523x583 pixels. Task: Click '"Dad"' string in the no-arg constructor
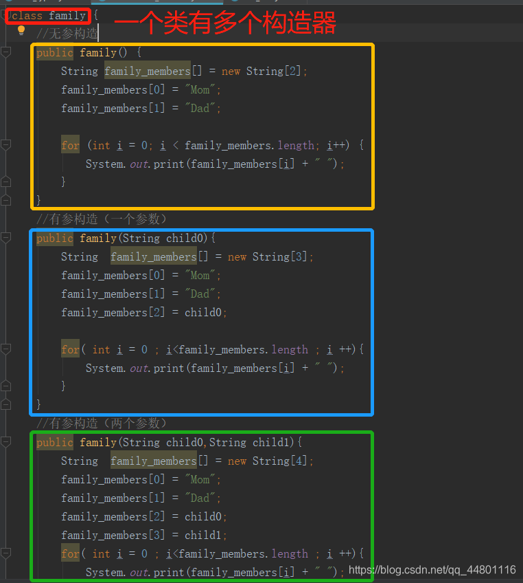pyautogui.click(x=200, y=108)
